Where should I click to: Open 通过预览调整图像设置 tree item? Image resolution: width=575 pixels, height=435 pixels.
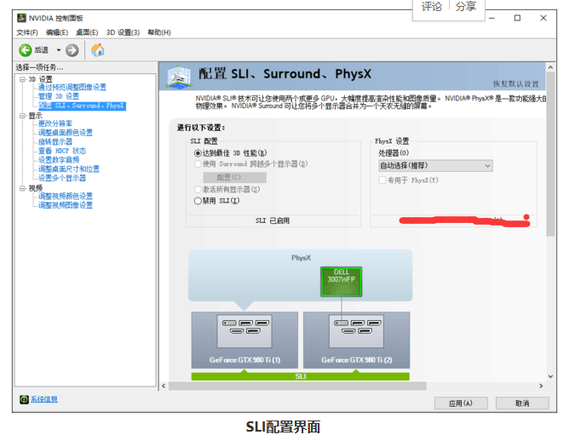[x=72, y=87]
